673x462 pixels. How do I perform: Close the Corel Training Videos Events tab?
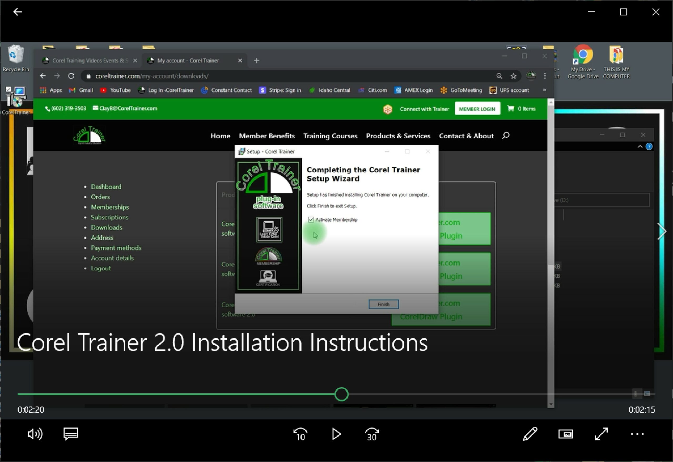135,60
